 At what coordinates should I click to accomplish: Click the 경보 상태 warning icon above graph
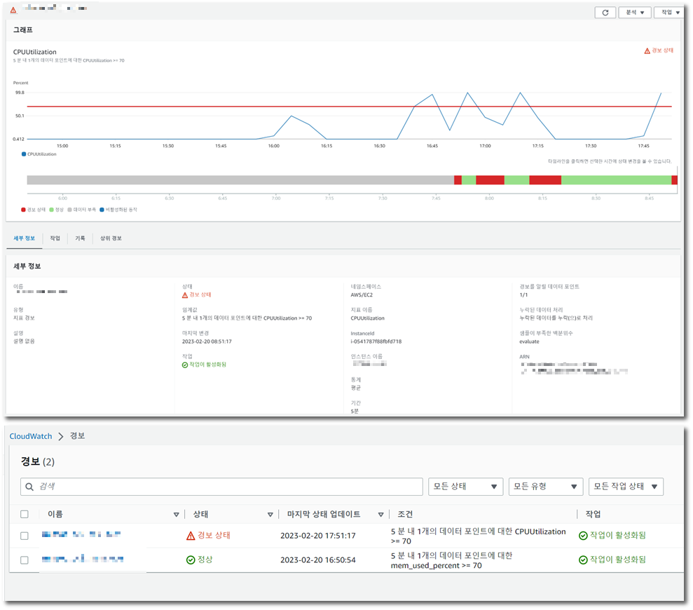(647, 51)
